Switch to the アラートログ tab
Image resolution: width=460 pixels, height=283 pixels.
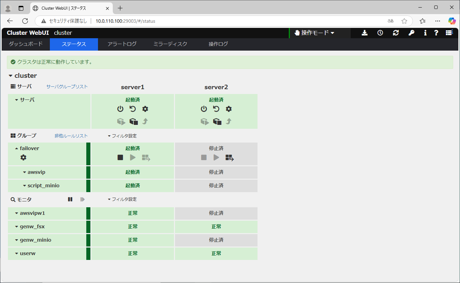pos(122,44)
